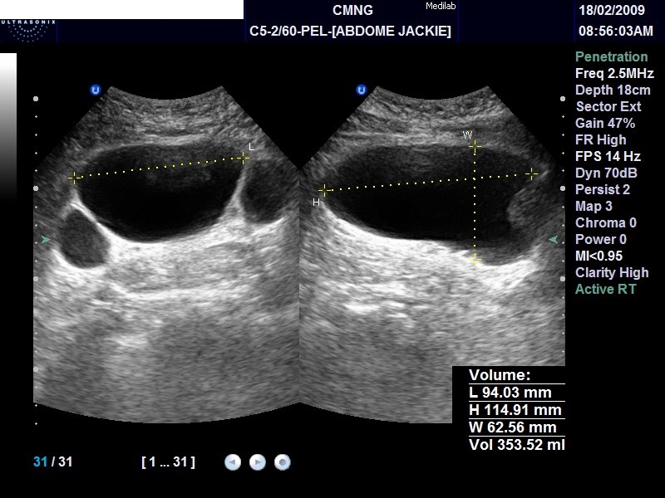
Task: Play the cine loop
Action: coord(258,462)
